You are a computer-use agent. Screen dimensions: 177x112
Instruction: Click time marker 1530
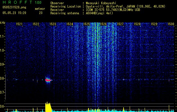171,24
